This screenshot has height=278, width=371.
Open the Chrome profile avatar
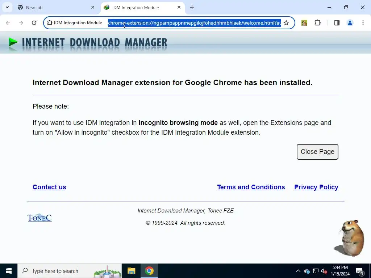pyautogui.click(x=350, y=23)
